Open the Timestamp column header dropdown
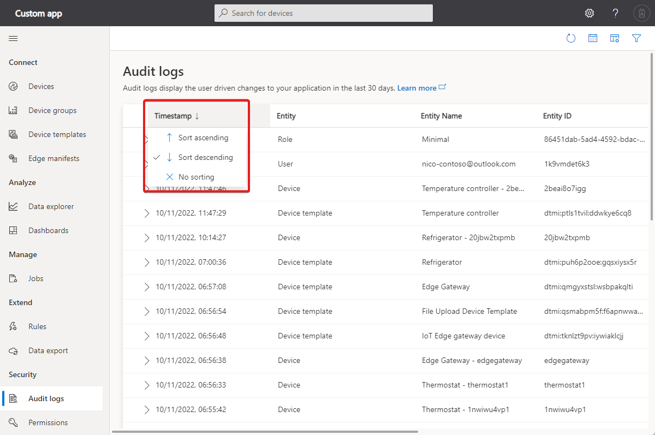The image size is (655, 435). [177, 116]
